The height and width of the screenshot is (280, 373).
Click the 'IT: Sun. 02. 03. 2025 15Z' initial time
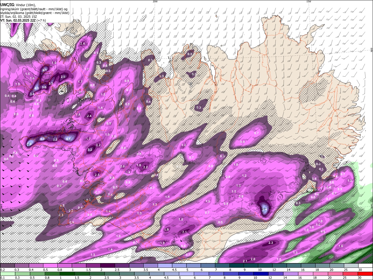coord(19,17)
